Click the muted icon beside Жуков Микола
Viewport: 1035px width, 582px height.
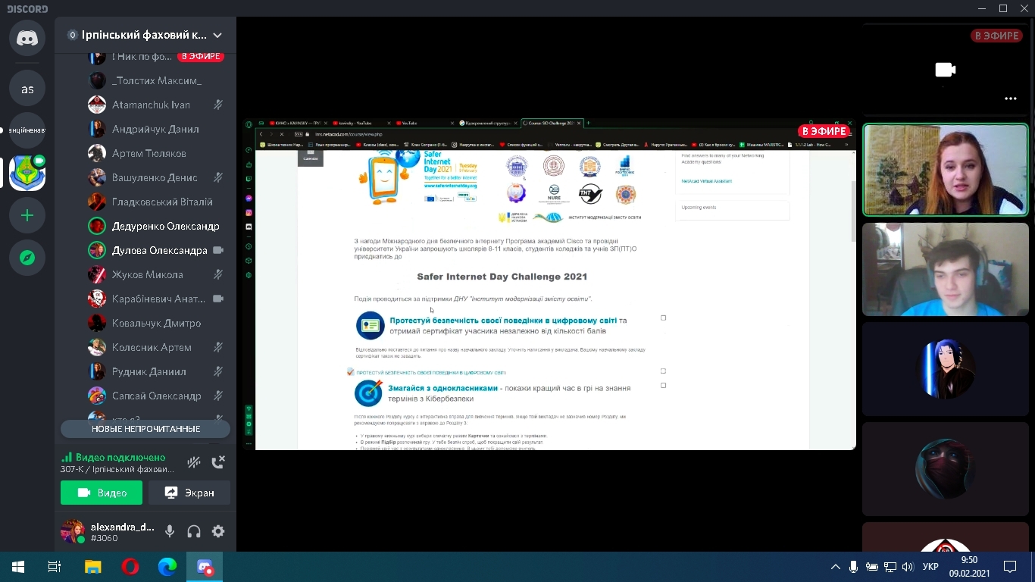click(x=218, y=274)
